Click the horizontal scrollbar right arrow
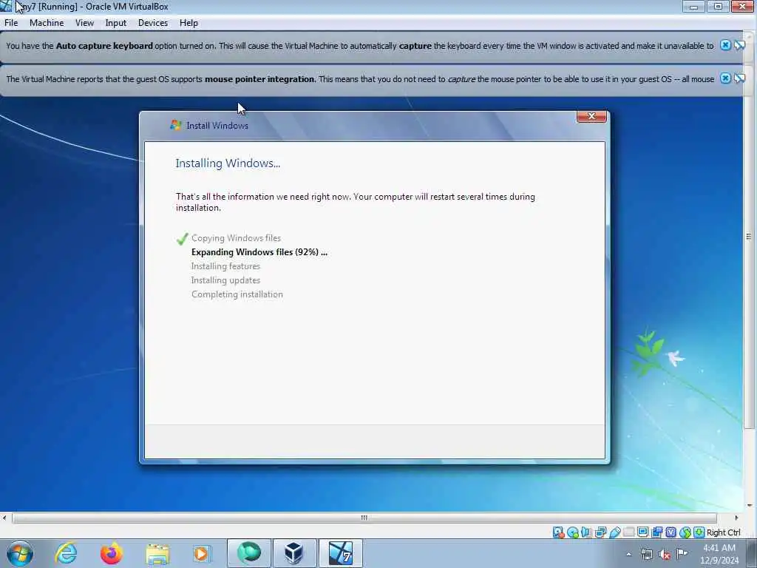The width and height of the screenshot is (757, 568). point(736,518)
